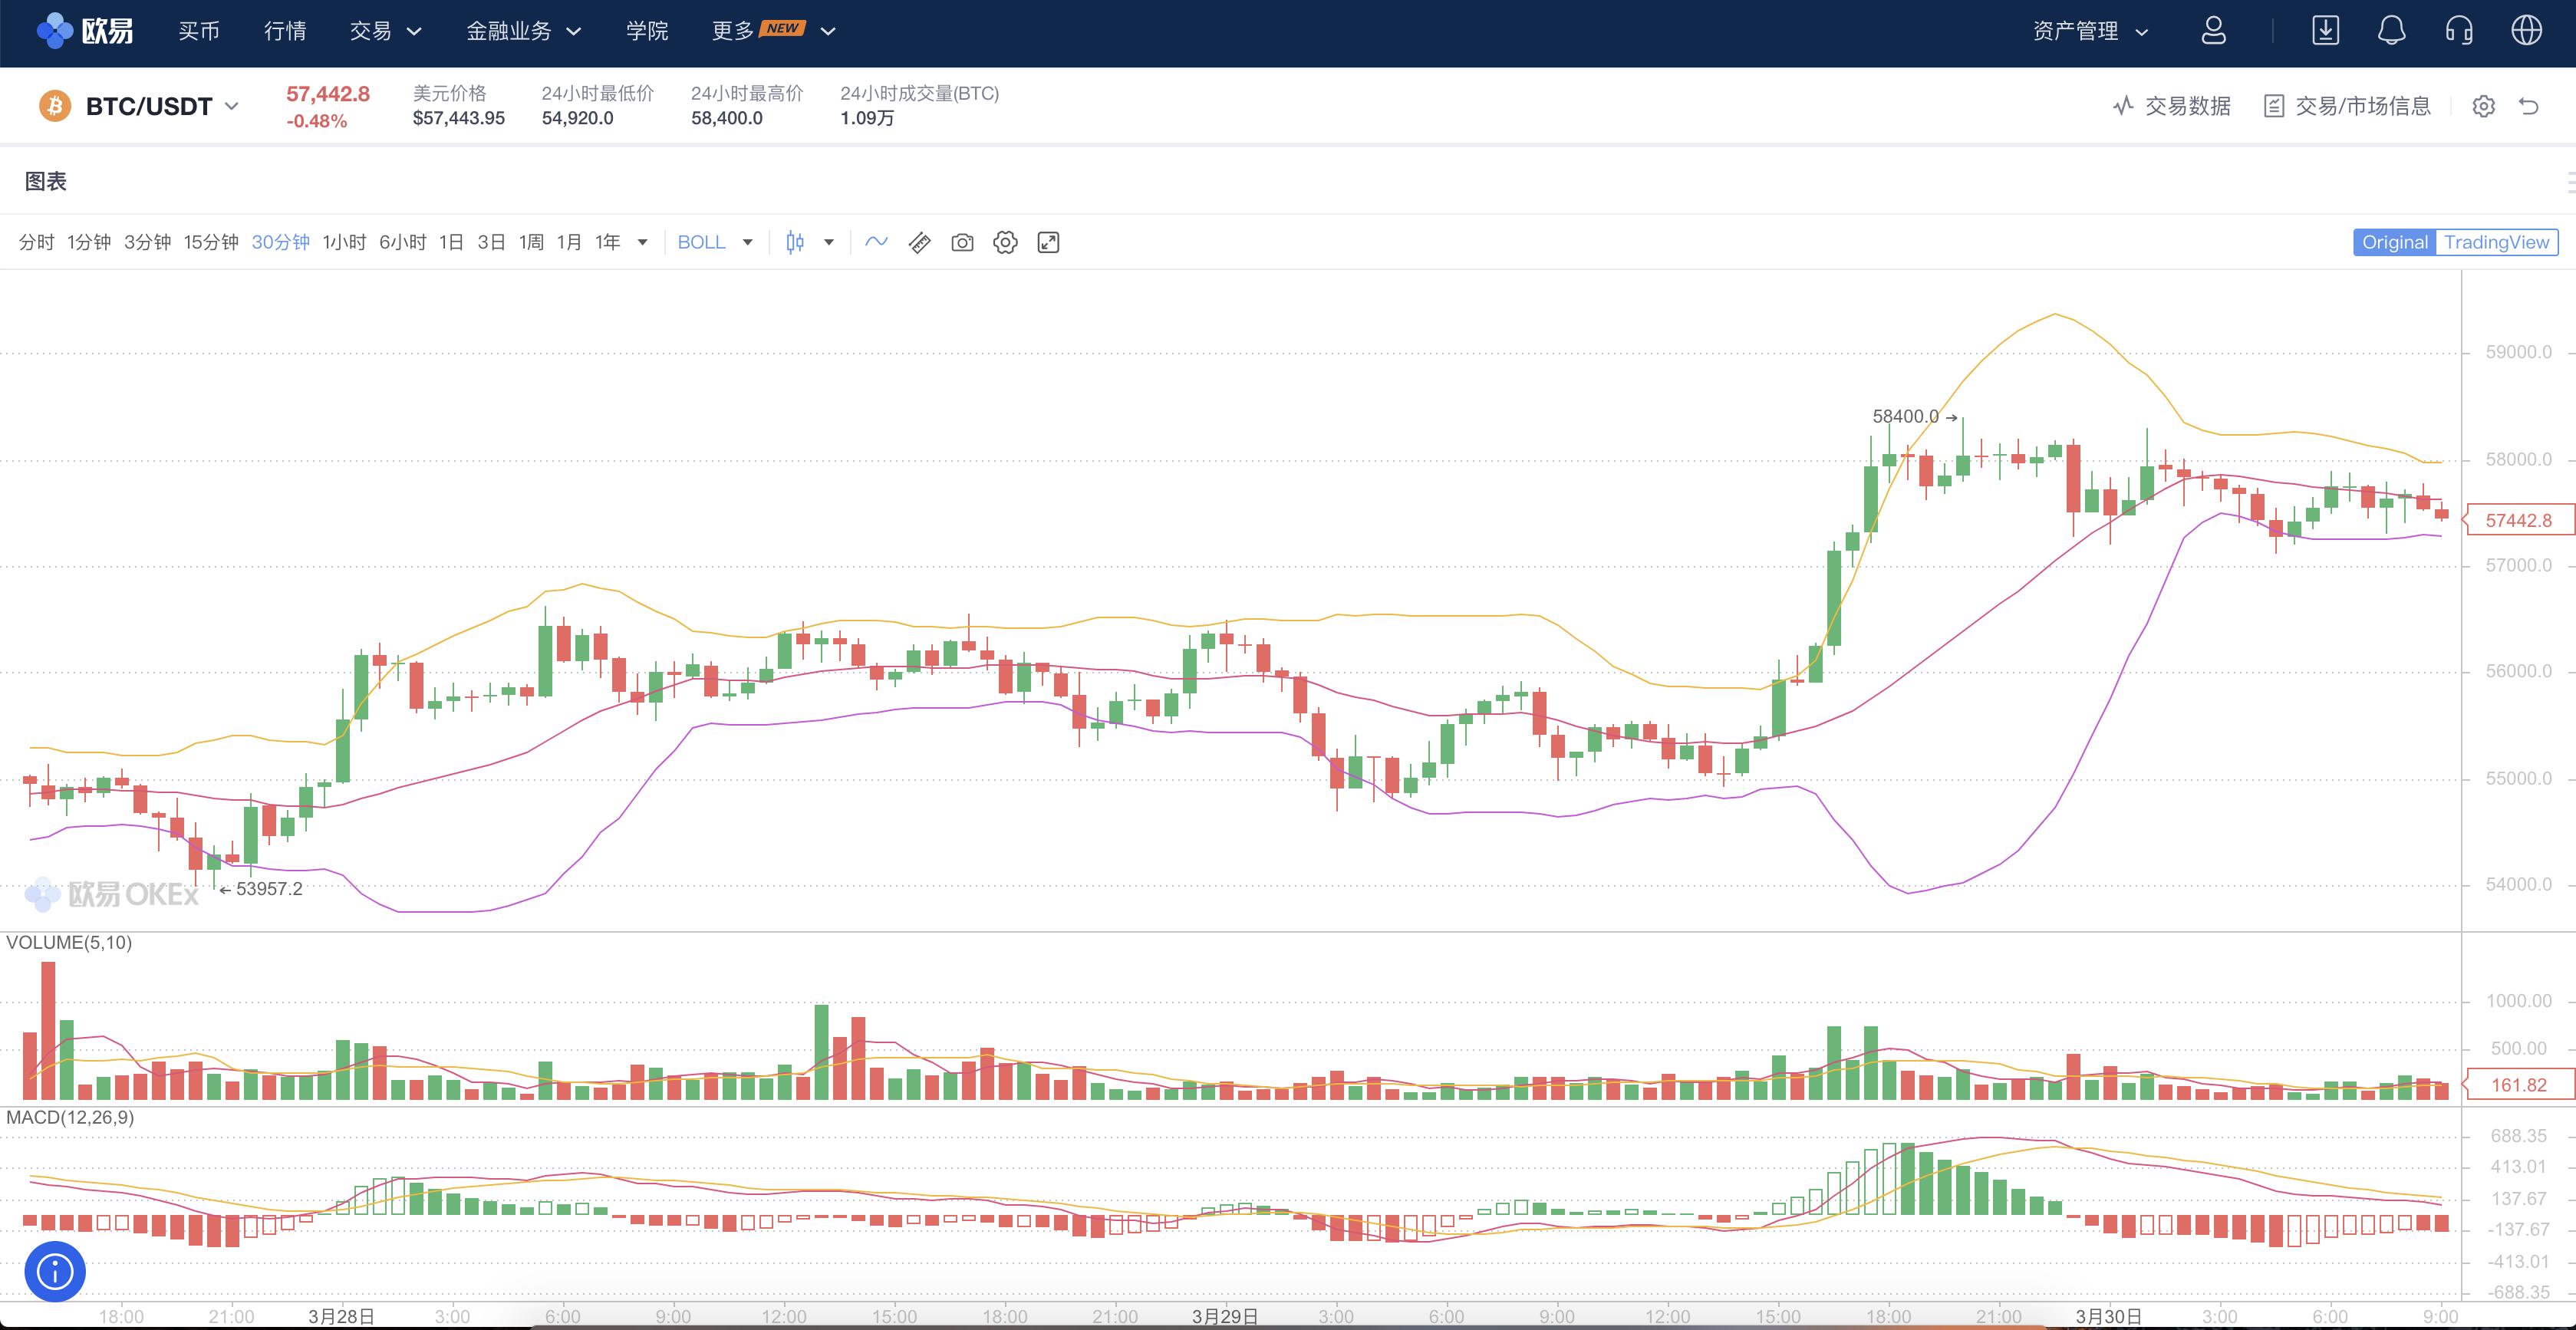Screen dimensions: 2576x1330
Task: Expand the chart to fullscreen
Action: [x=1048, y=242]
